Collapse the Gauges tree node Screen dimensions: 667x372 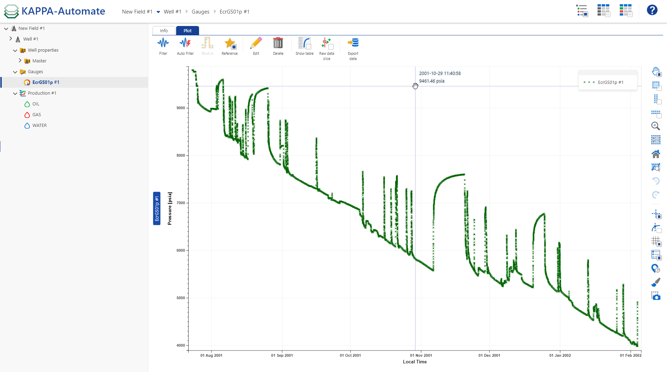(x=15, y=72)
